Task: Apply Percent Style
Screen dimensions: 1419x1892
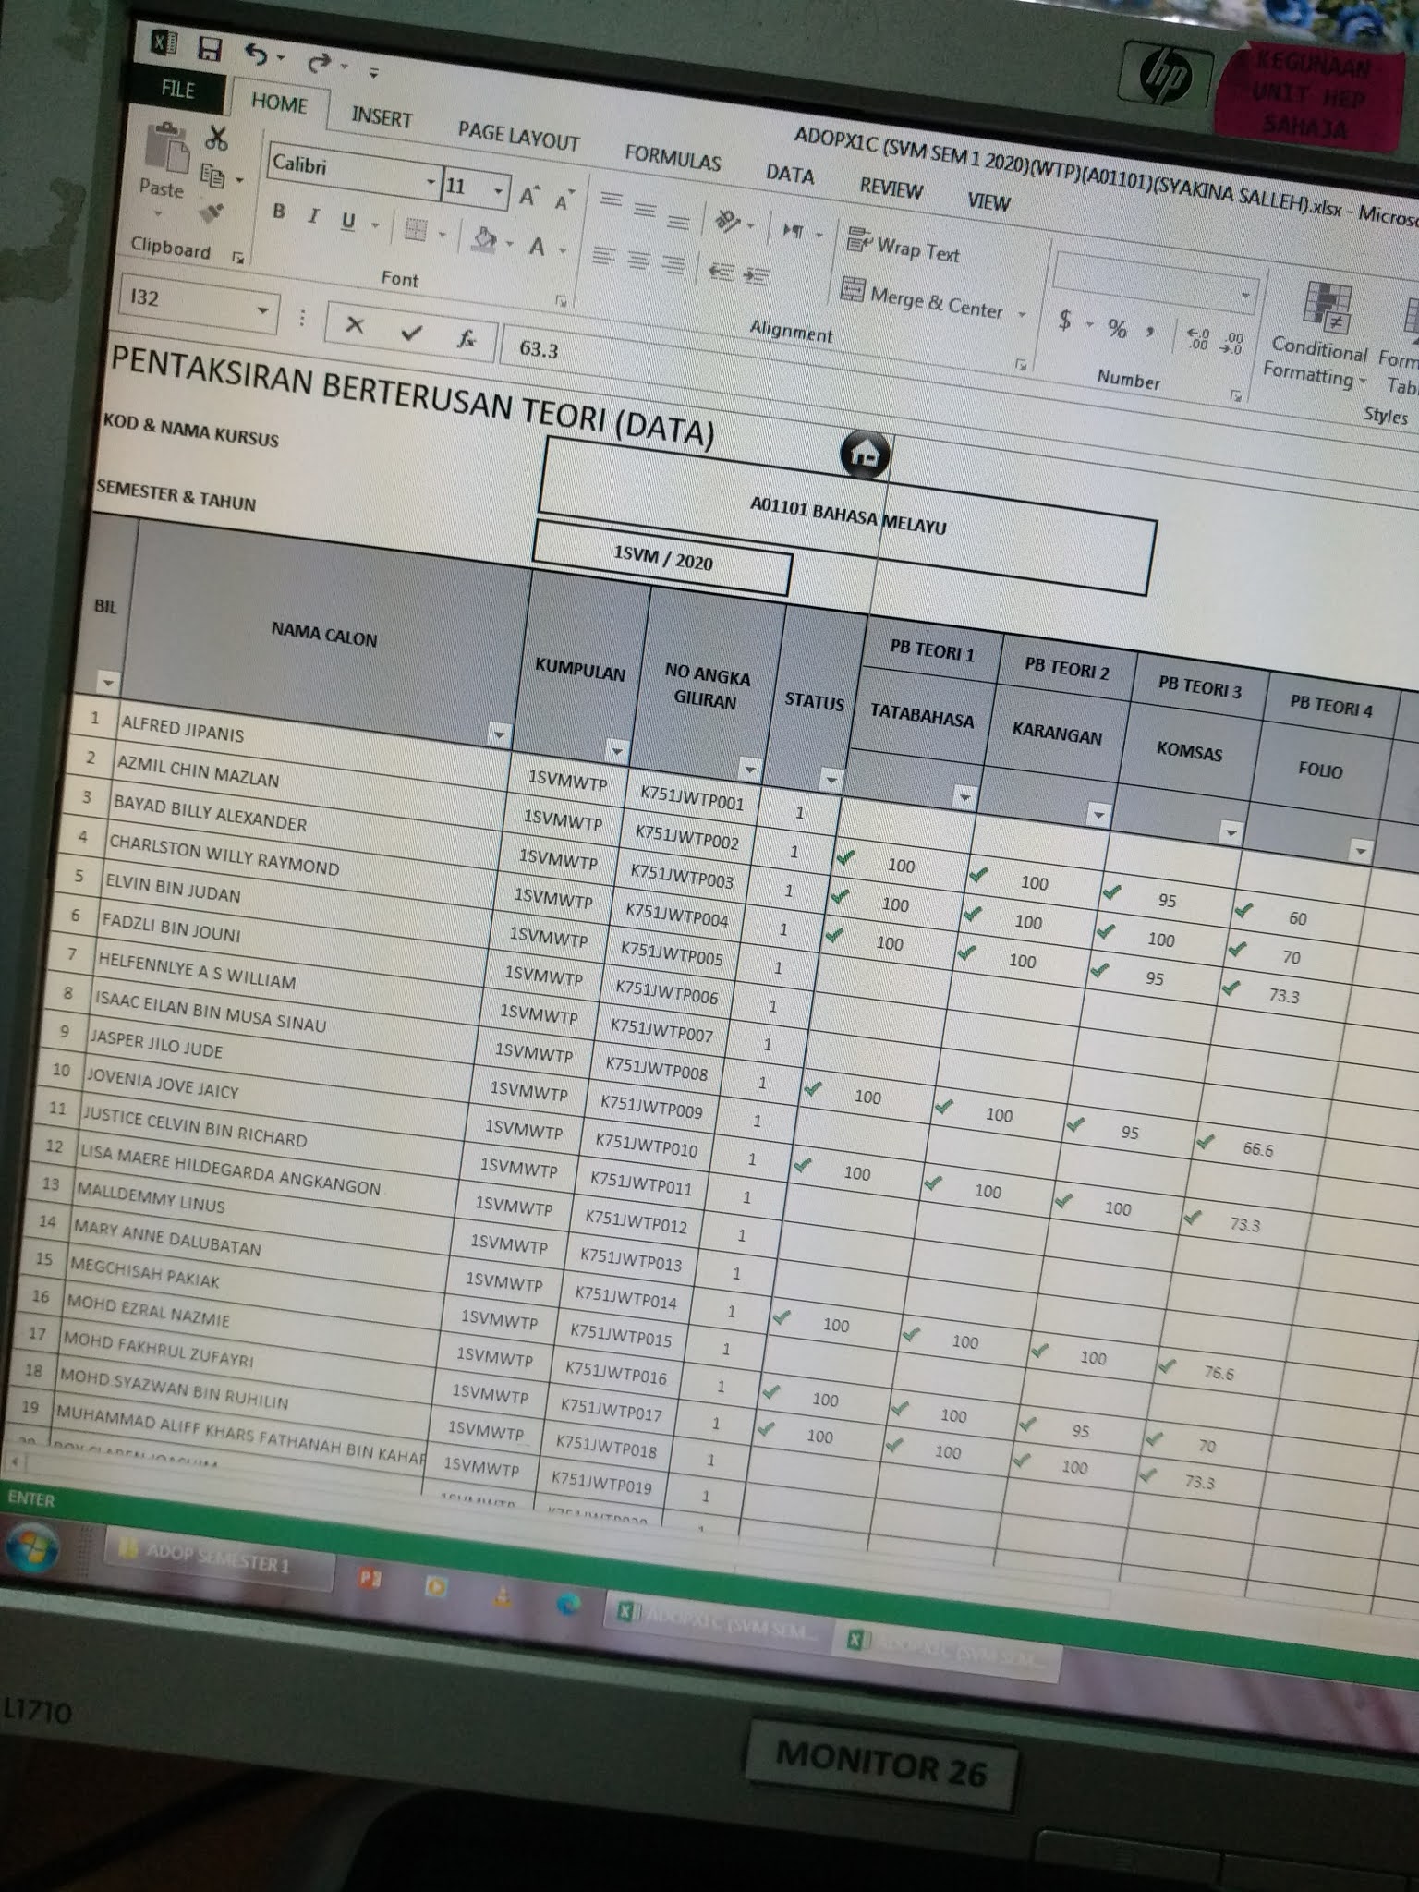Action: pos(1118,328)
